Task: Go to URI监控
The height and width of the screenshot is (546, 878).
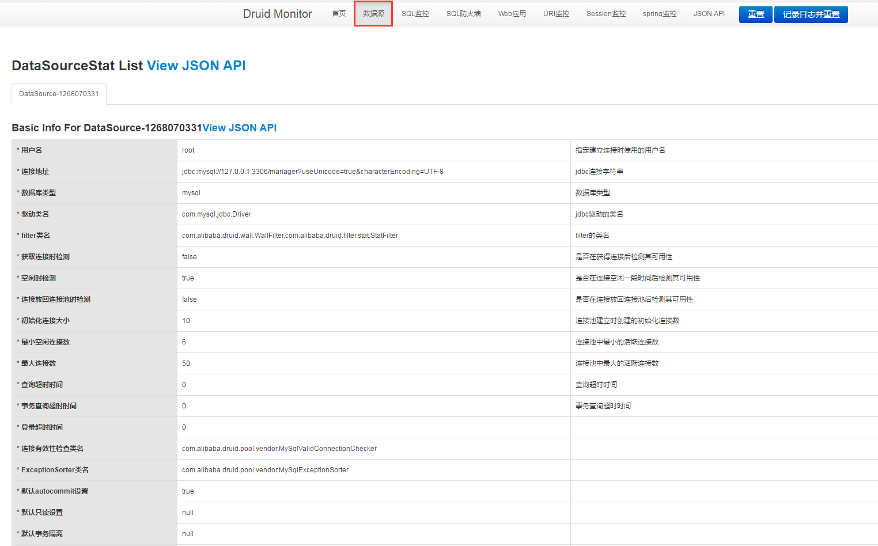Action: coord(555,14)
